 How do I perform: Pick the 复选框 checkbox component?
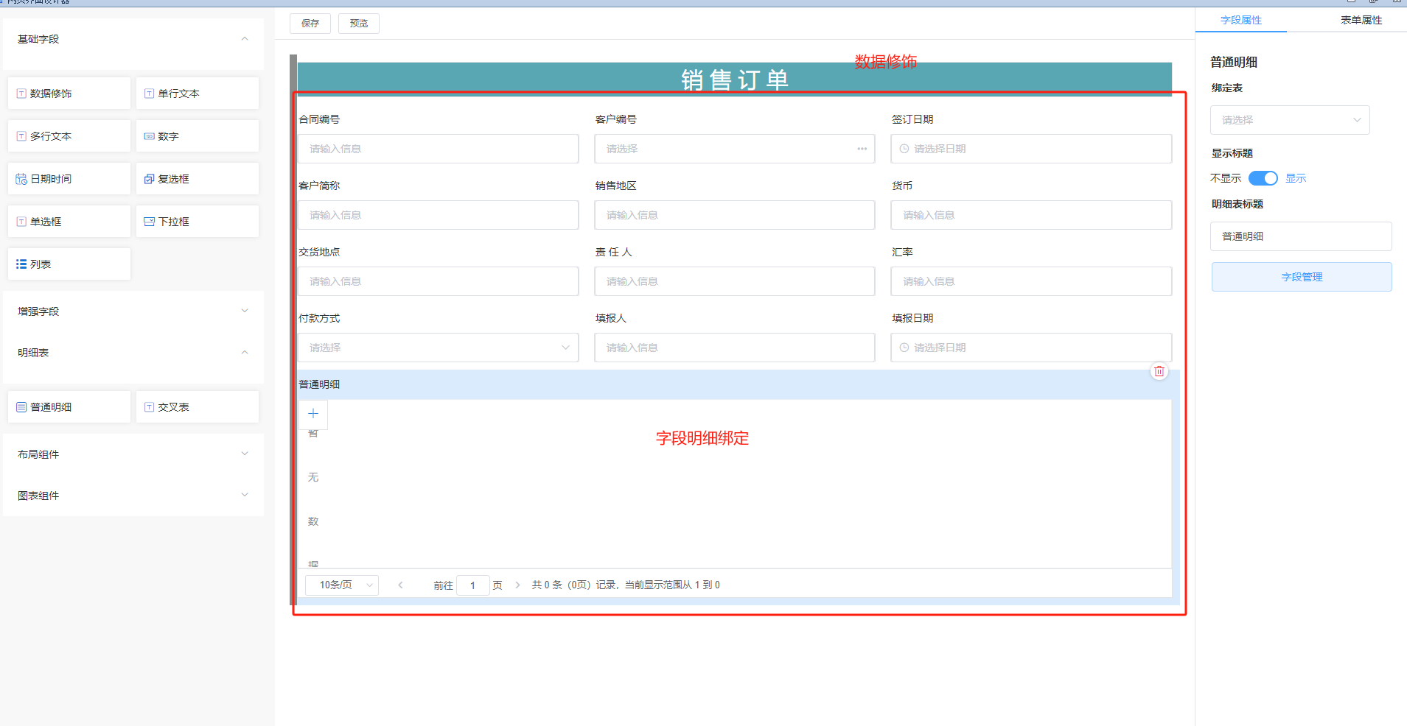click(197, 179)
